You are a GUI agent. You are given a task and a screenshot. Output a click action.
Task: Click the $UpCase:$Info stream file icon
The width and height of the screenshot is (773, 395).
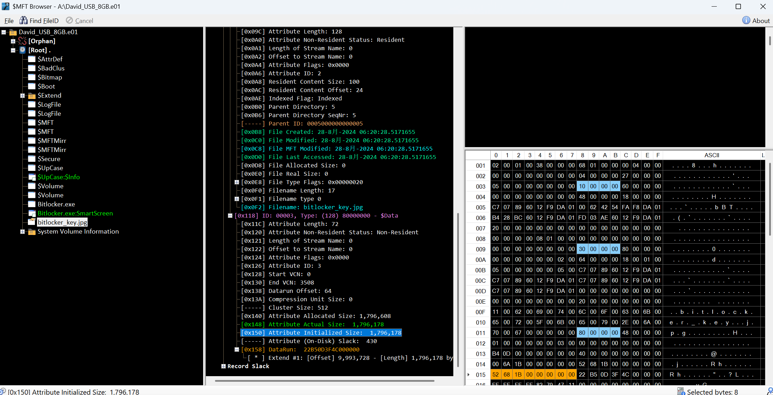click(x=32, y=177)
